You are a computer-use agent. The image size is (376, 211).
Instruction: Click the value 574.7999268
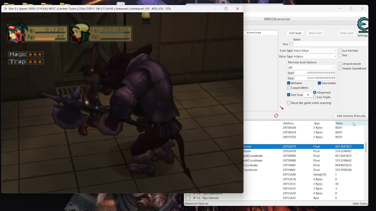(x=343, y=170)
